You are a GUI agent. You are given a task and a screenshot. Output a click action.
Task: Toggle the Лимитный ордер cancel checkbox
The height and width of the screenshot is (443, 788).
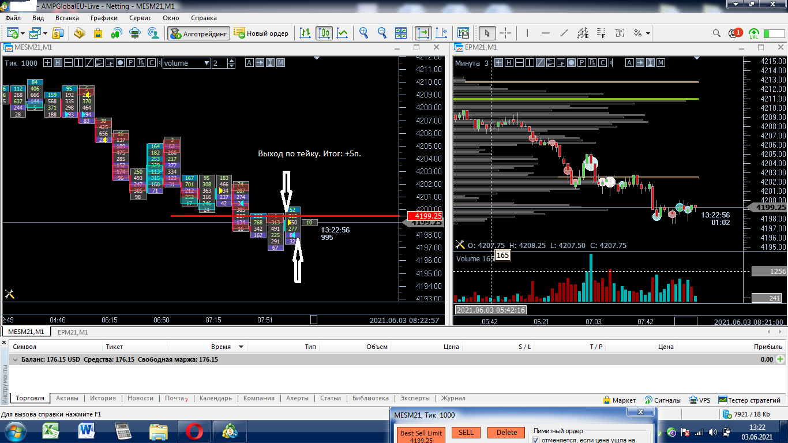point(535,440)
